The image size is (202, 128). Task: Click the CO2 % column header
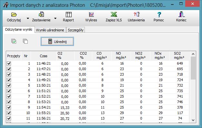[83, 56]
